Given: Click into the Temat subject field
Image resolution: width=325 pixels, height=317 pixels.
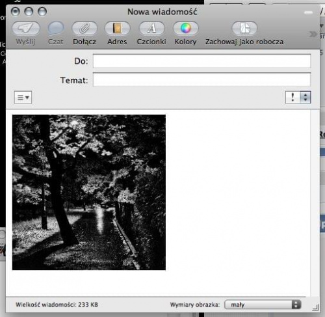Looking at the screenshot, I should pos(201,79).
